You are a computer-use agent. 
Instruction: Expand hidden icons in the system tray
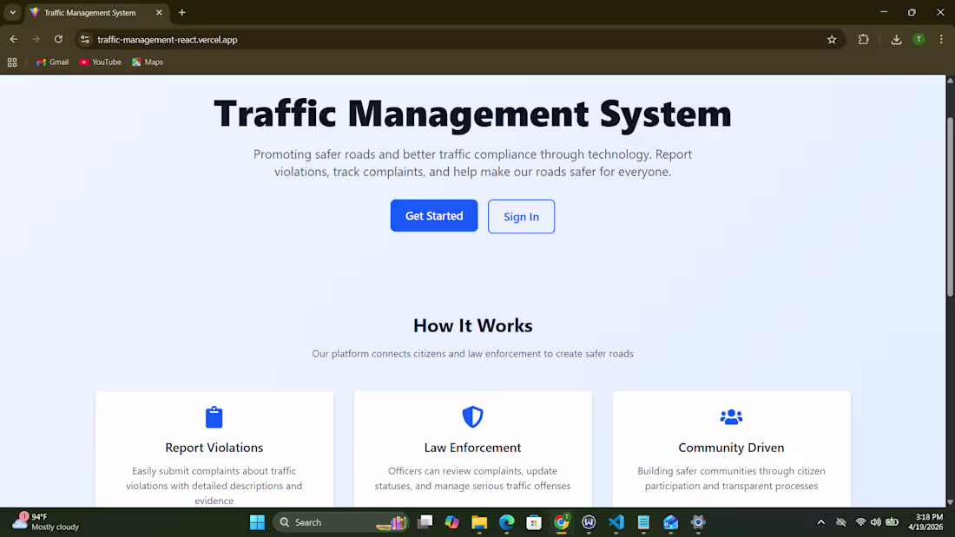(x=820, y=521)
